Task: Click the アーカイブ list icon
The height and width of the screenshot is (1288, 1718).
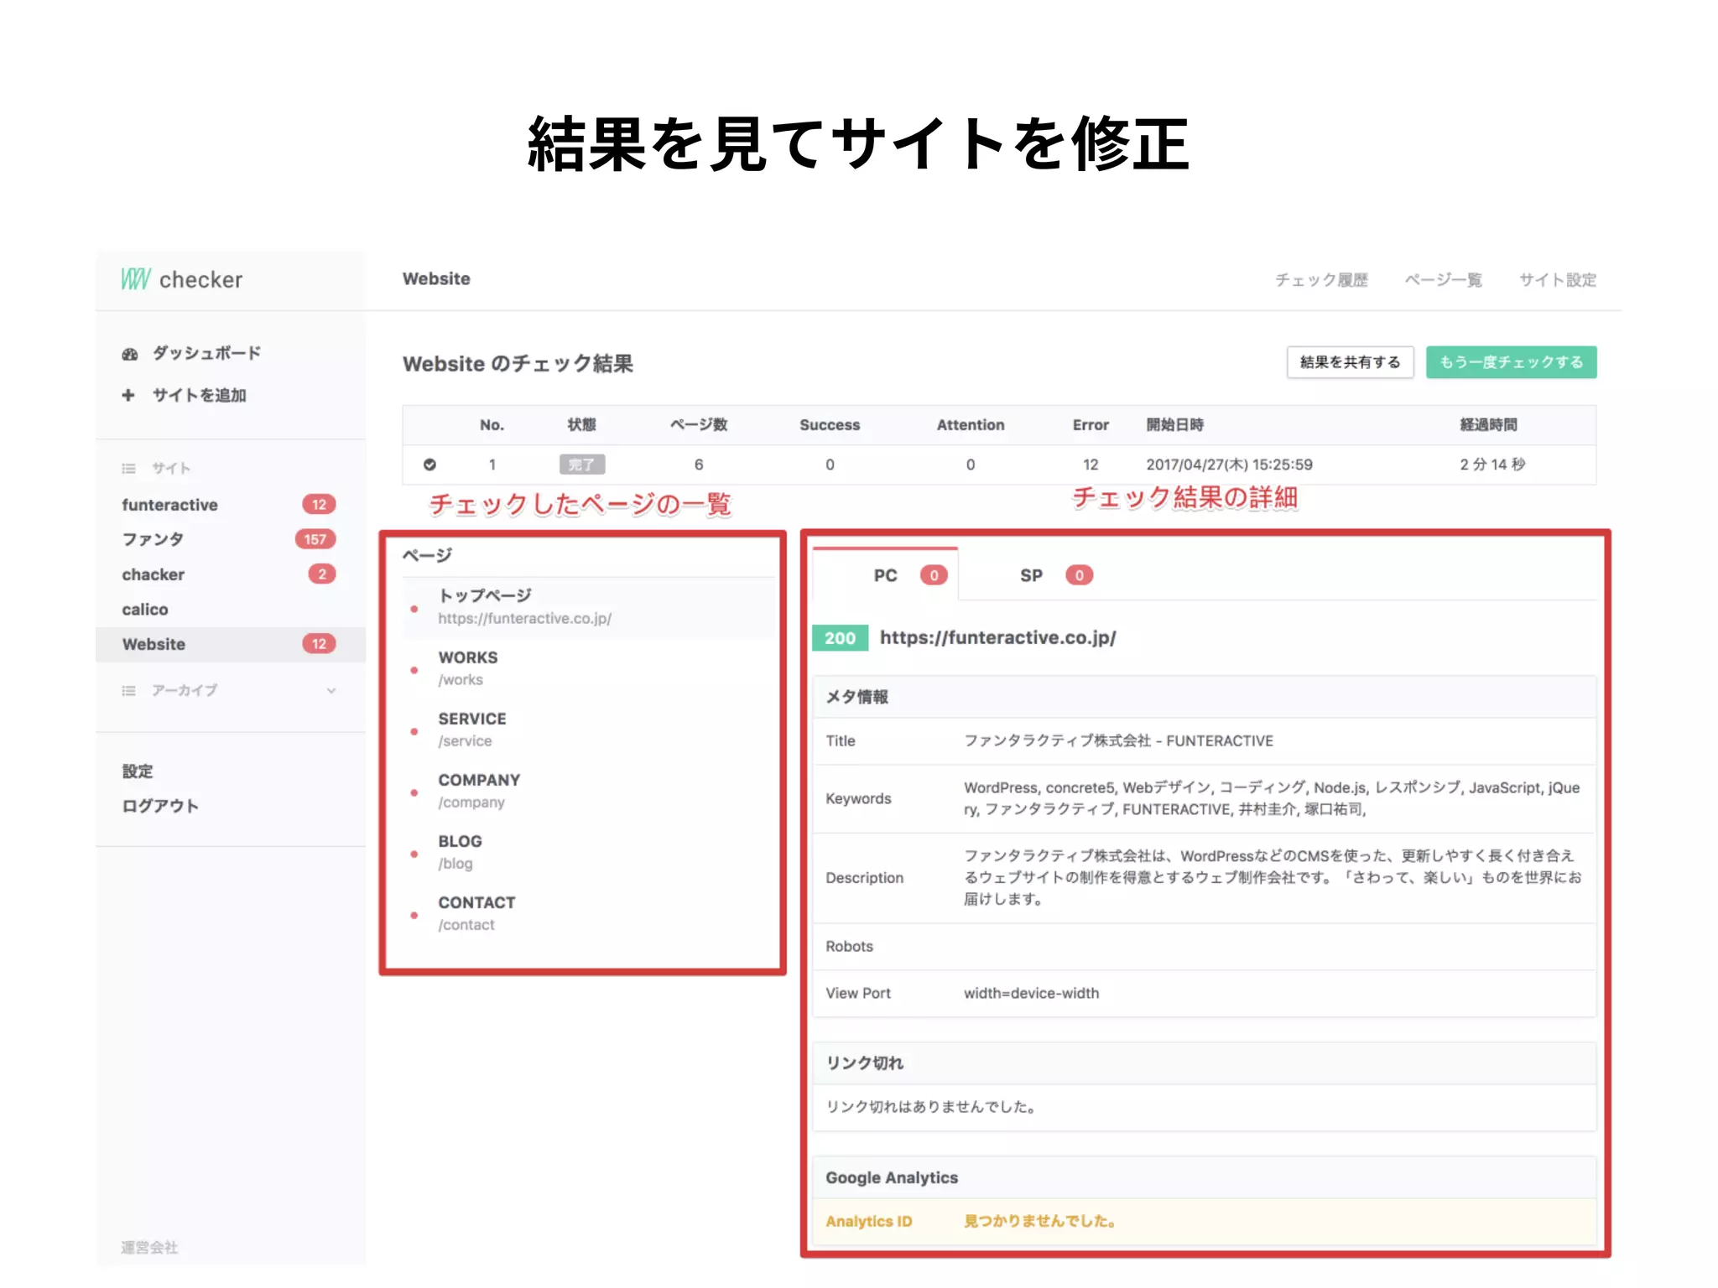Action: tap(128, 691)
